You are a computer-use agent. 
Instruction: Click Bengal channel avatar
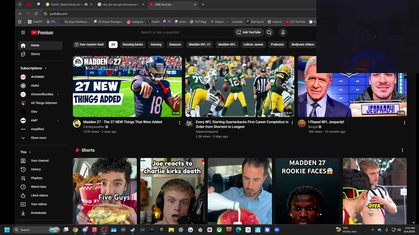click(x=301, y=123)
